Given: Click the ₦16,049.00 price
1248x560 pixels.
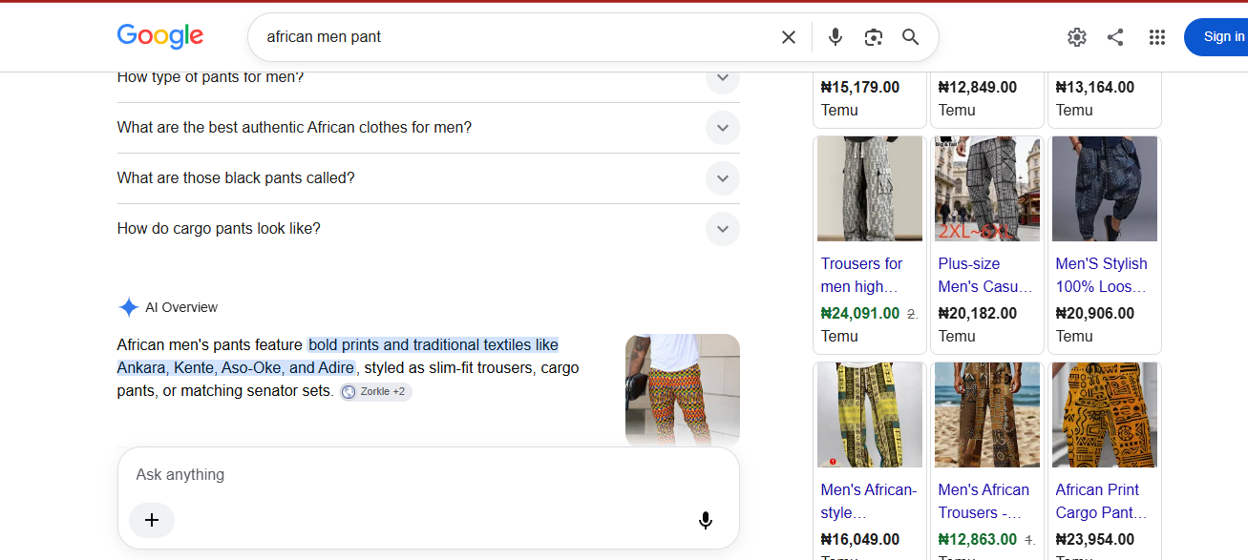Looking at the screenshot, I should pos(860,539).
